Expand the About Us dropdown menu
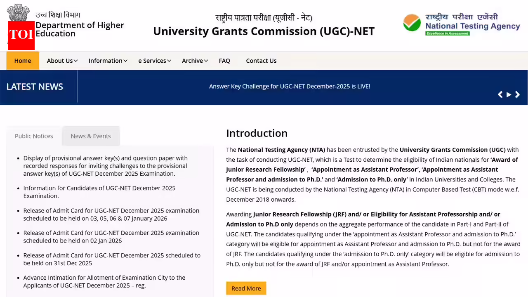This screenshot has width=528, height=297. coord(62,61)
